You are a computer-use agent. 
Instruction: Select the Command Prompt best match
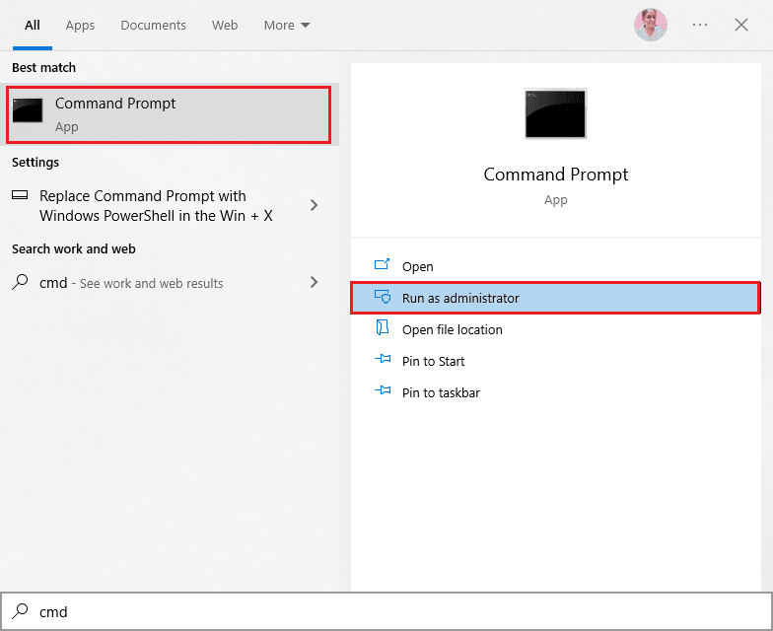coord(169,114)
